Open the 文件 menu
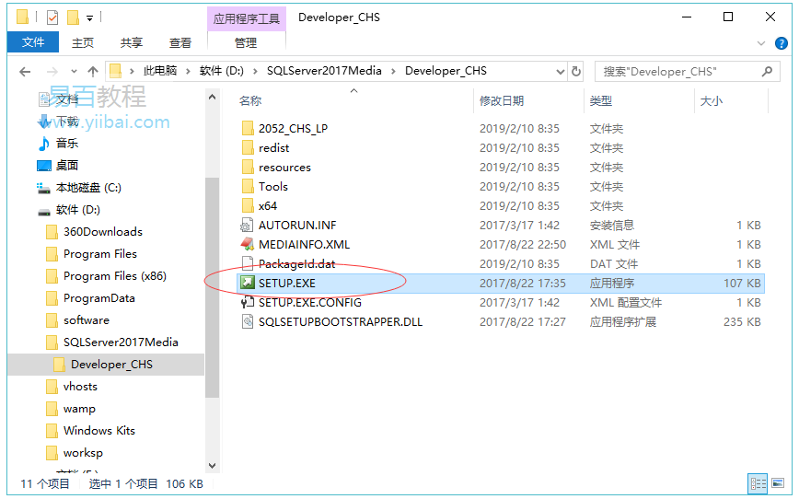799x499 pixels. pos(33,42)
